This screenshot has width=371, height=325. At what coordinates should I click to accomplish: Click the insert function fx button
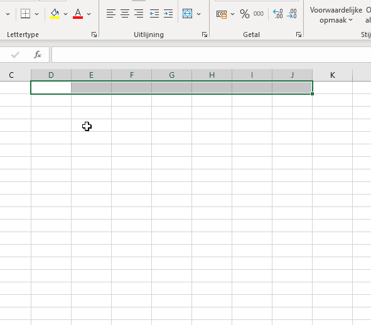click(38, 55)
